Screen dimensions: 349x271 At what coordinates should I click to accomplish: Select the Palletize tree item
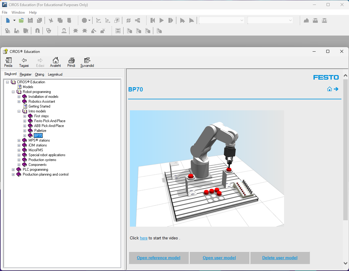tap(40, 131)
